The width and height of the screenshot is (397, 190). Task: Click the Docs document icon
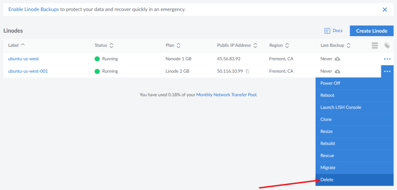click(327, 31)
